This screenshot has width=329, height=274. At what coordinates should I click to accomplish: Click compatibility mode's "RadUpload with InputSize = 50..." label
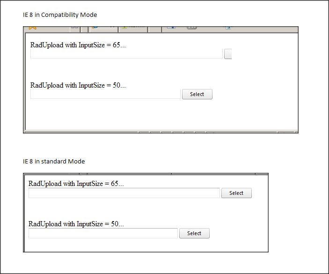78,85
